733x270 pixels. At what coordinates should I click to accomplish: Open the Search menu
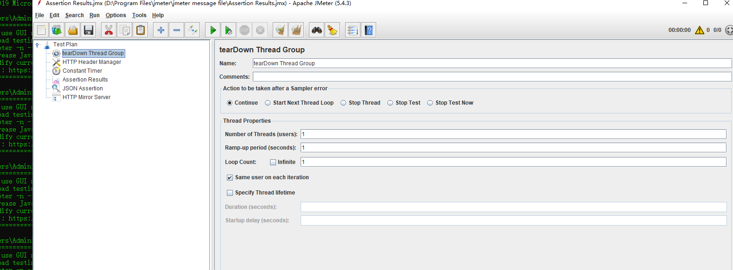[74, 15]
